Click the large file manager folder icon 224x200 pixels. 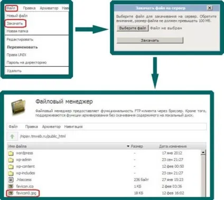coord(18,107)
